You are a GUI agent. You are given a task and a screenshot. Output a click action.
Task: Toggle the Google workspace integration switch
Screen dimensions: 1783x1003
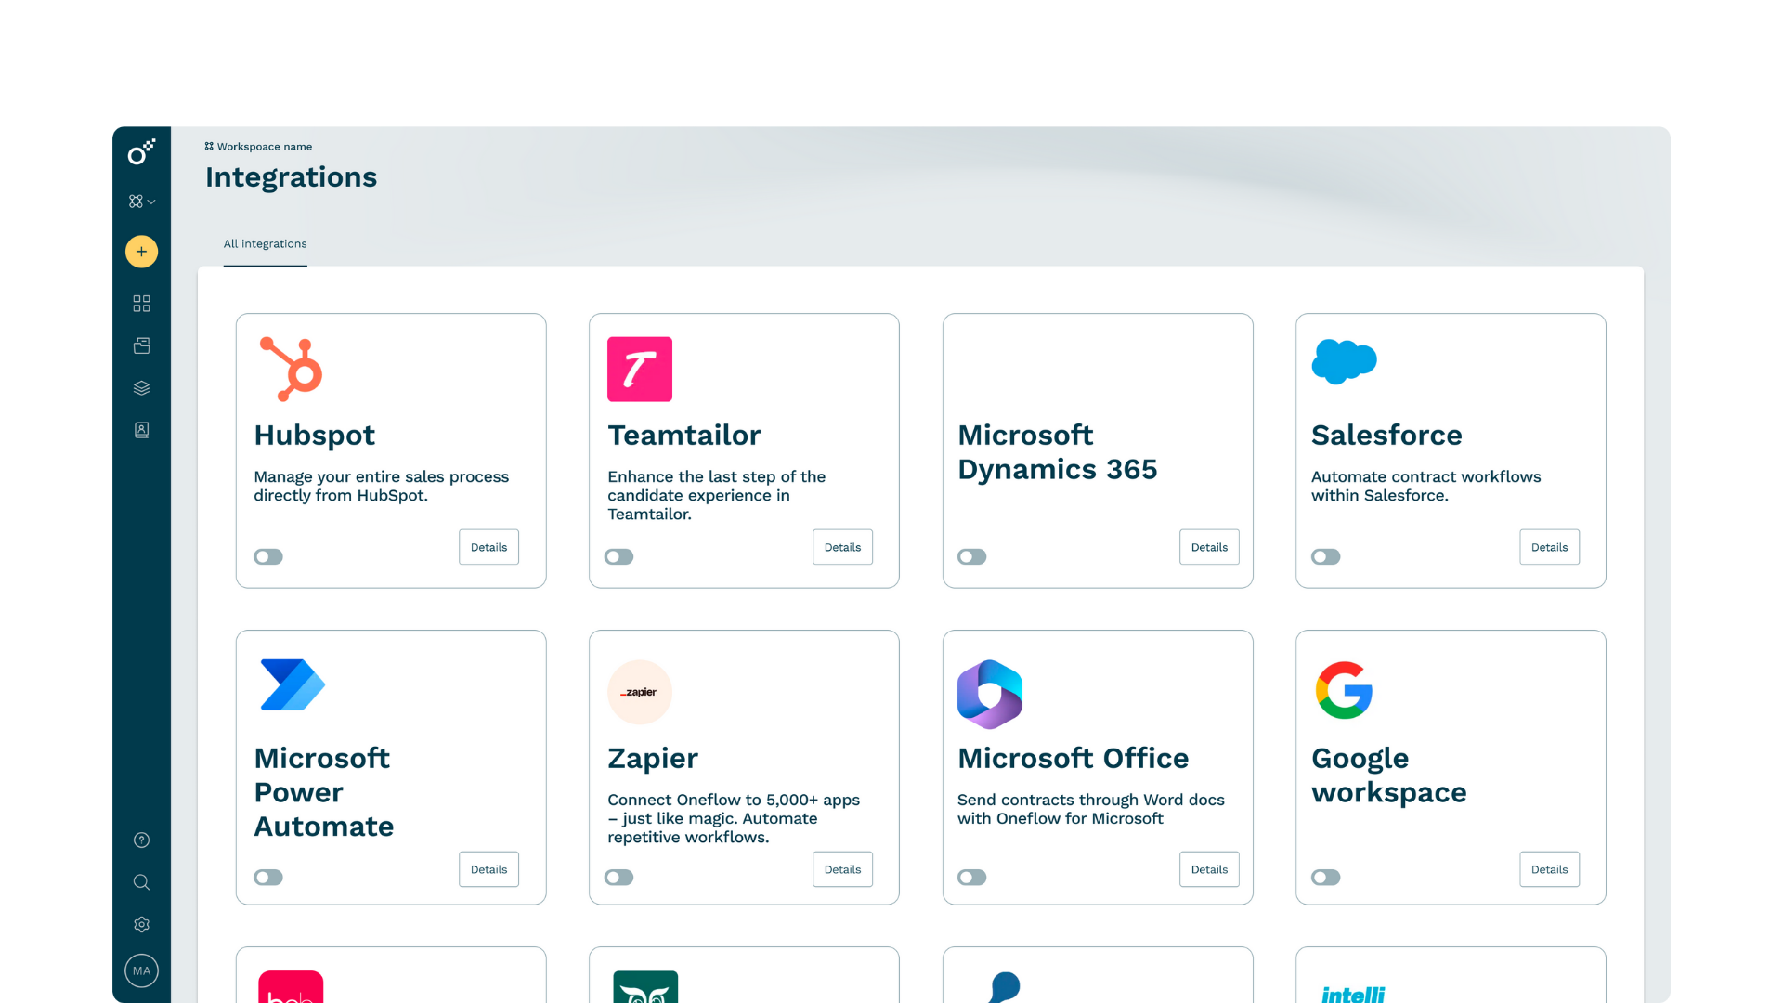1325,878
